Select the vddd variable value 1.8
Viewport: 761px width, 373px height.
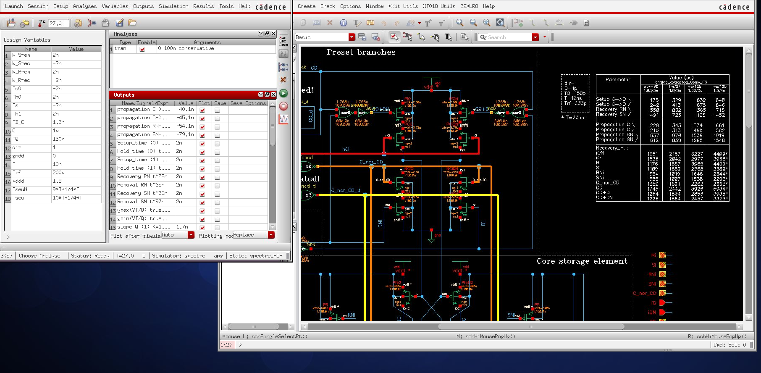[76, 181]
